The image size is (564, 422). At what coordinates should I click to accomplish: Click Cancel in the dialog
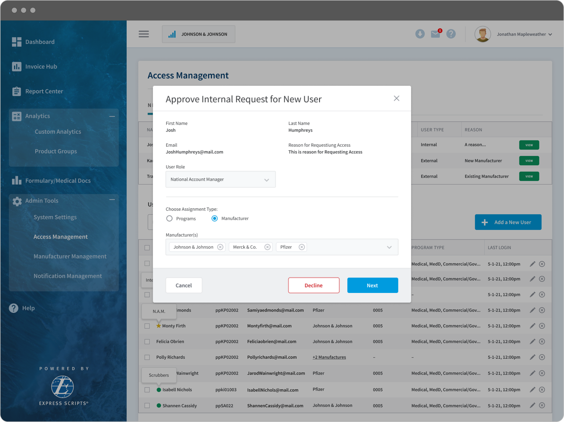tap(184, 285)
